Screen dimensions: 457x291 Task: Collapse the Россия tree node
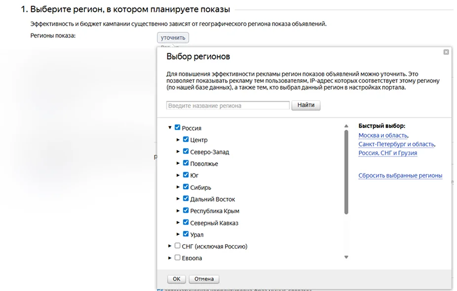coord(170,128)
